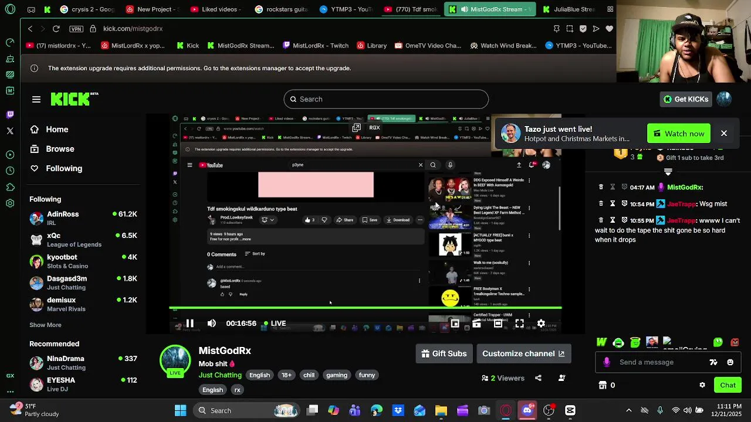
Task: Click the Get KICKs button
Action: tap(685, 99)
